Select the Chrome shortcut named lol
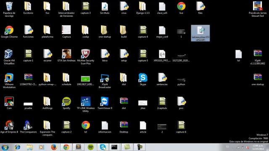Screen dimensions: 269x151 tap(86, 125)
